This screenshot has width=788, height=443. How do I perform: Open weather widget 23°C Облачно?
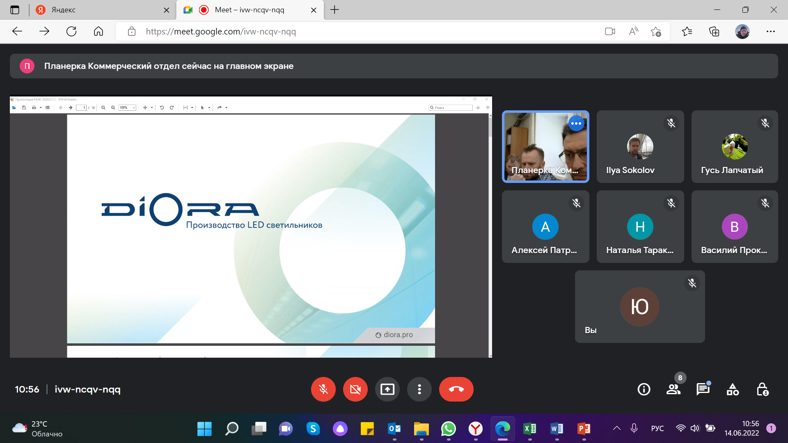[x=38, y=429]
